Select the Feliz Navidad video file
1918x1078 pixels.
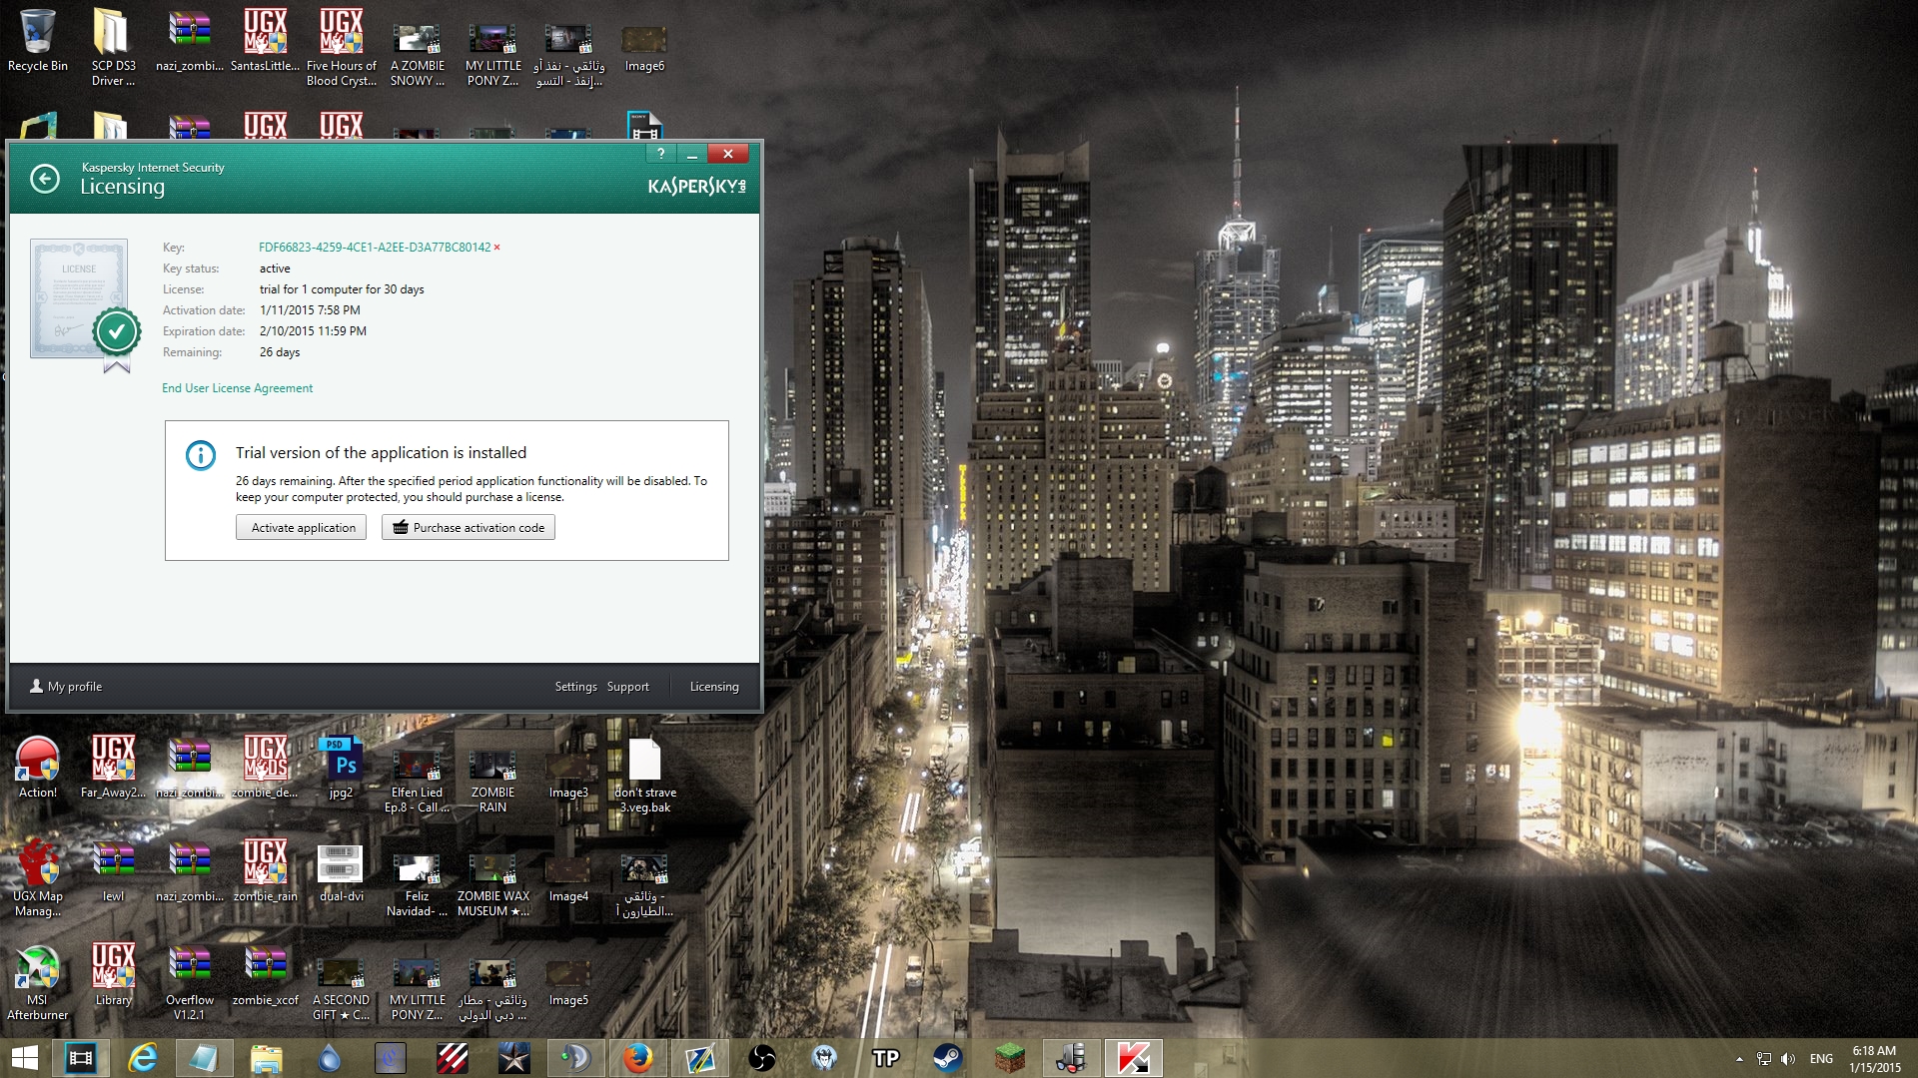(x=418, y=885)
